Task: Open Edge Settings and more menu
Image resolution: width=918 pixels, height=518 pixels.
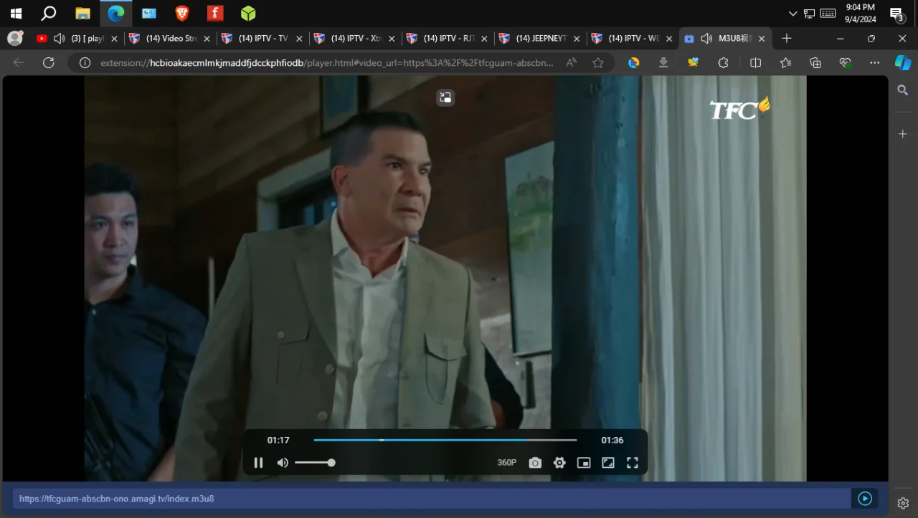Action: tap(874, 63)
